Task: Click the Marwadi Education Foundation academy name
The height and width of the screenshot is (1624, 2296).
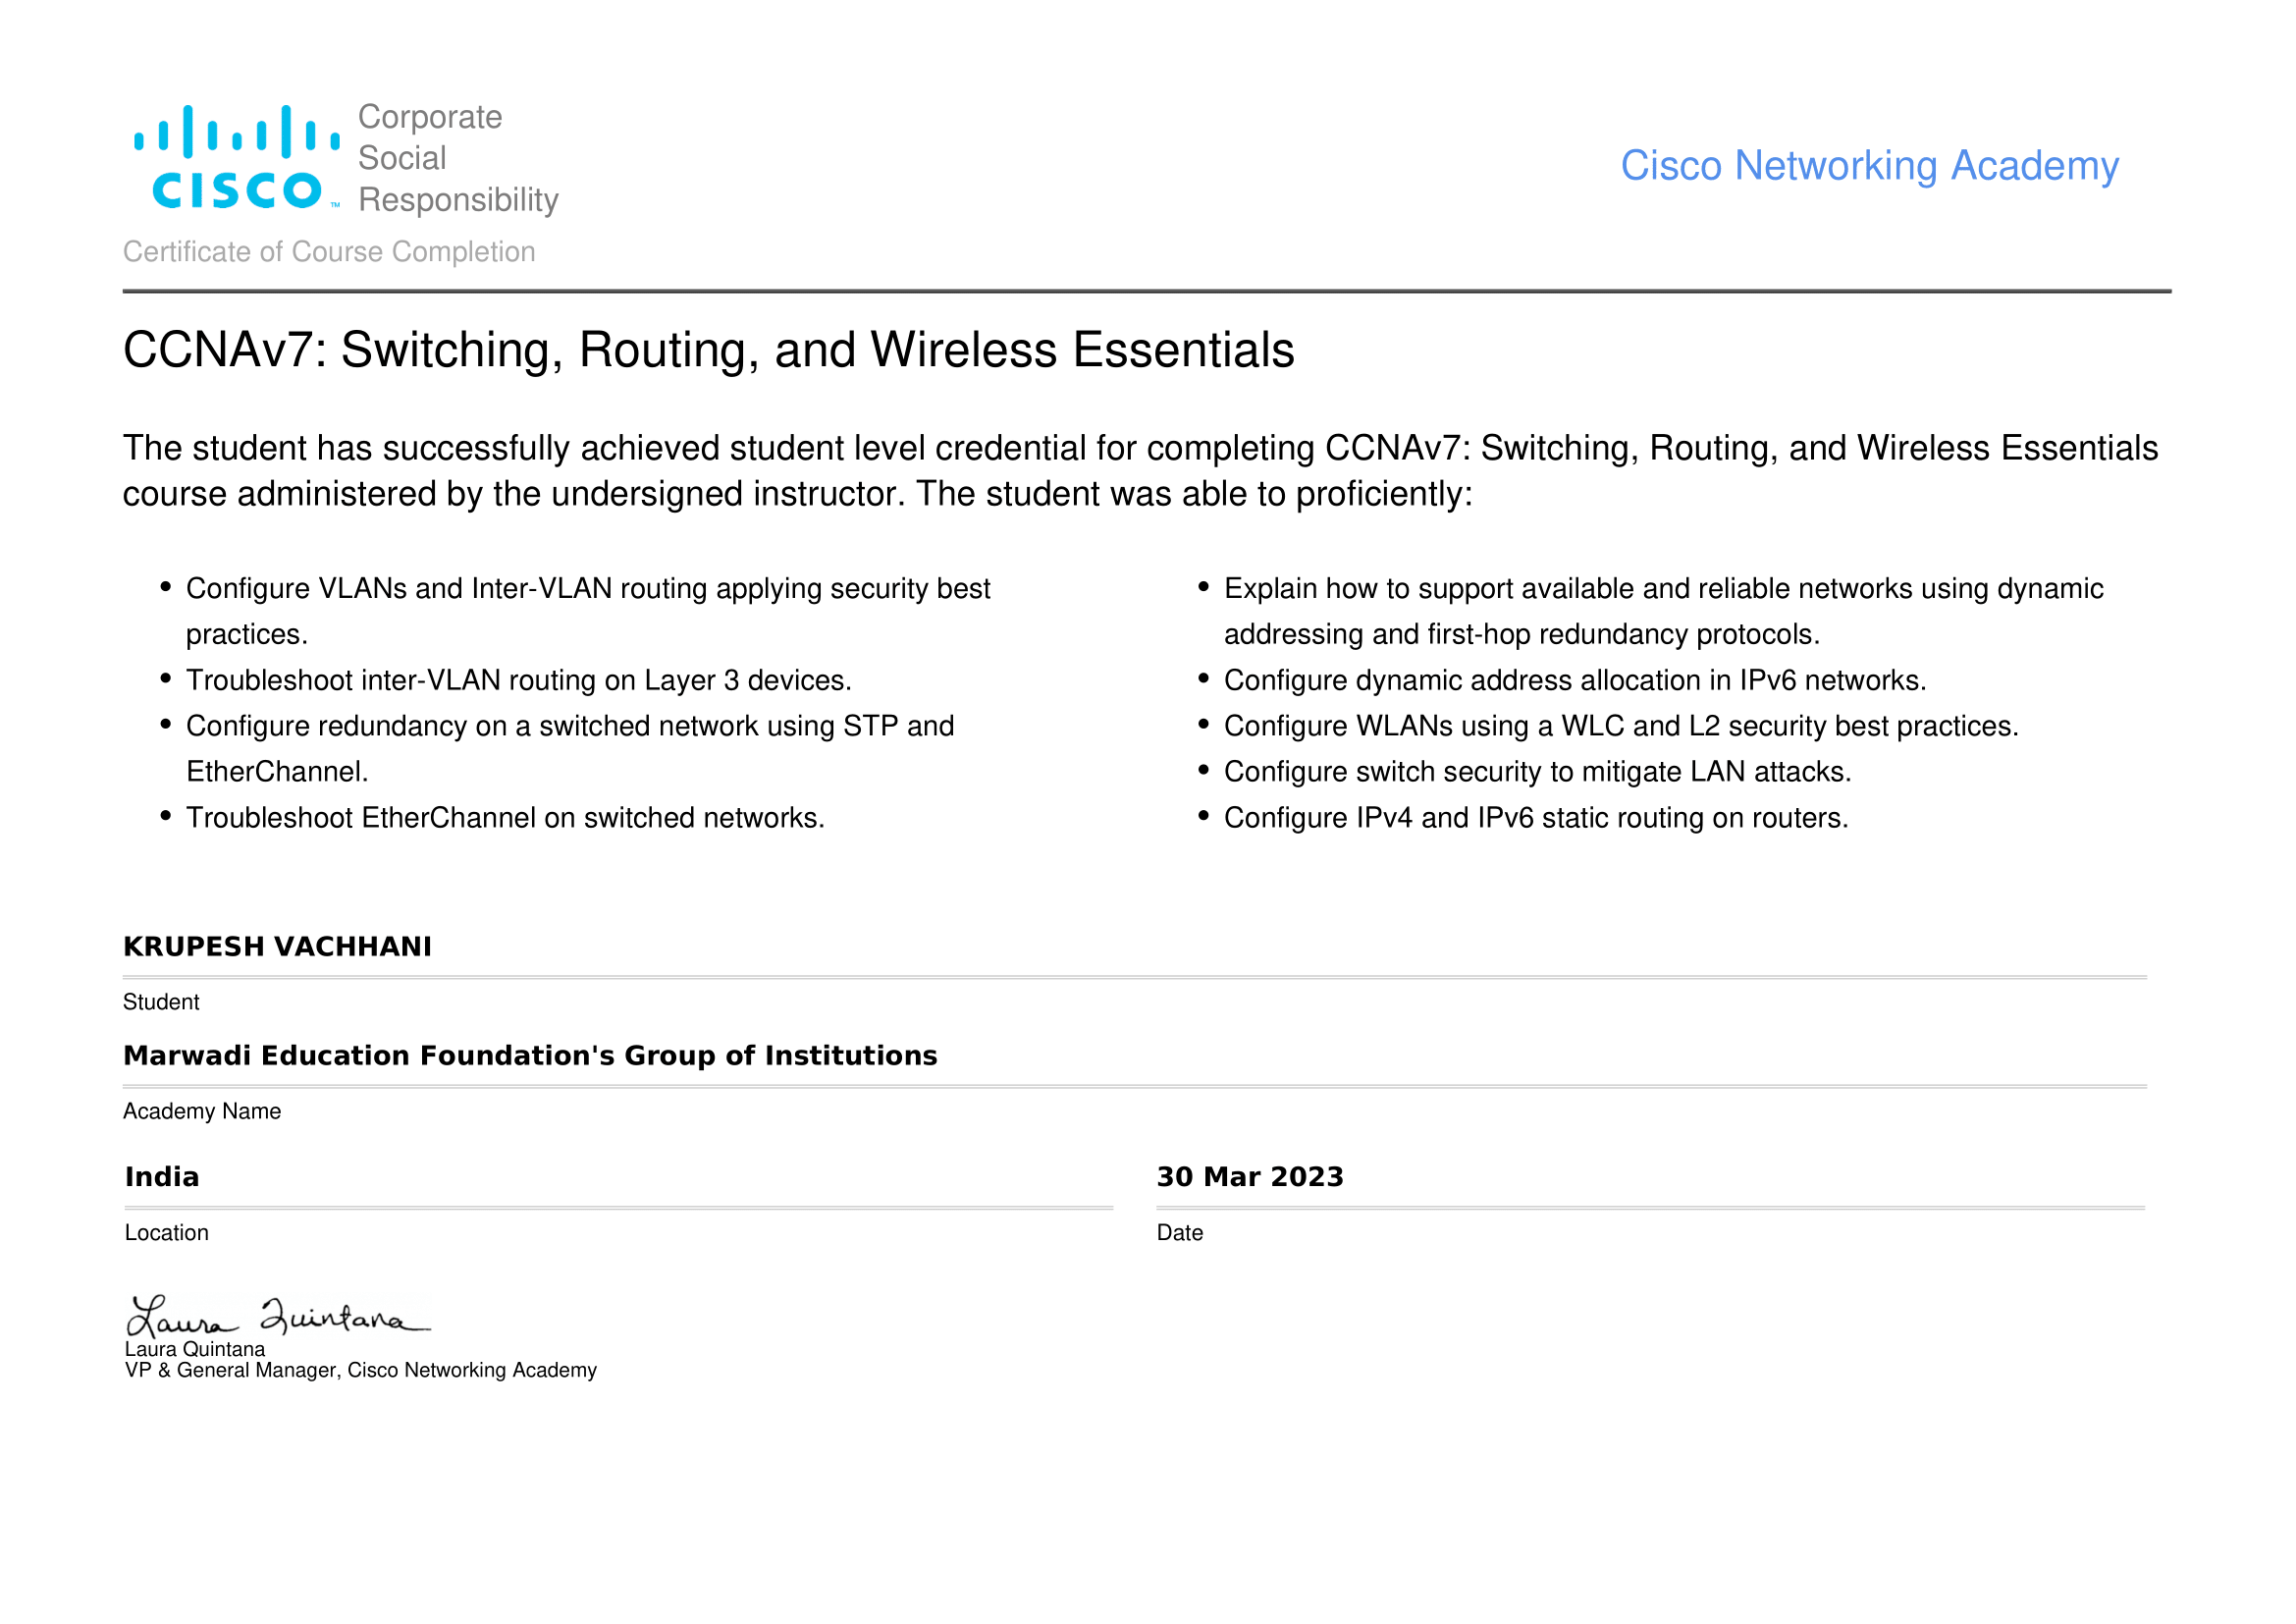Action: [530, 1056]
